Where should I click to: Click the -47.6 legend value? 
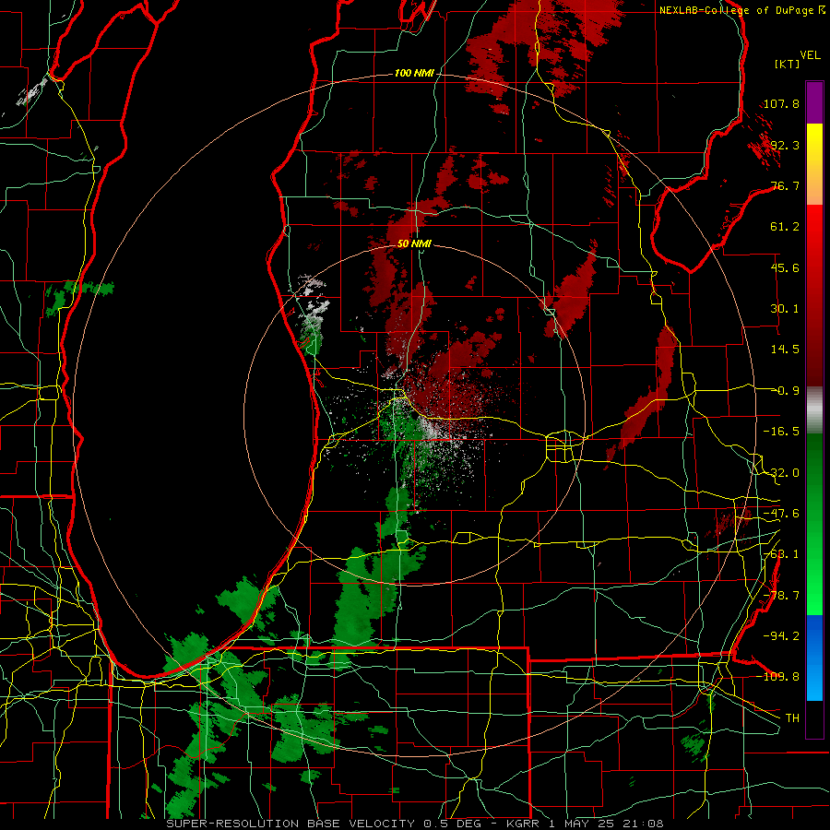coord(781,514)
